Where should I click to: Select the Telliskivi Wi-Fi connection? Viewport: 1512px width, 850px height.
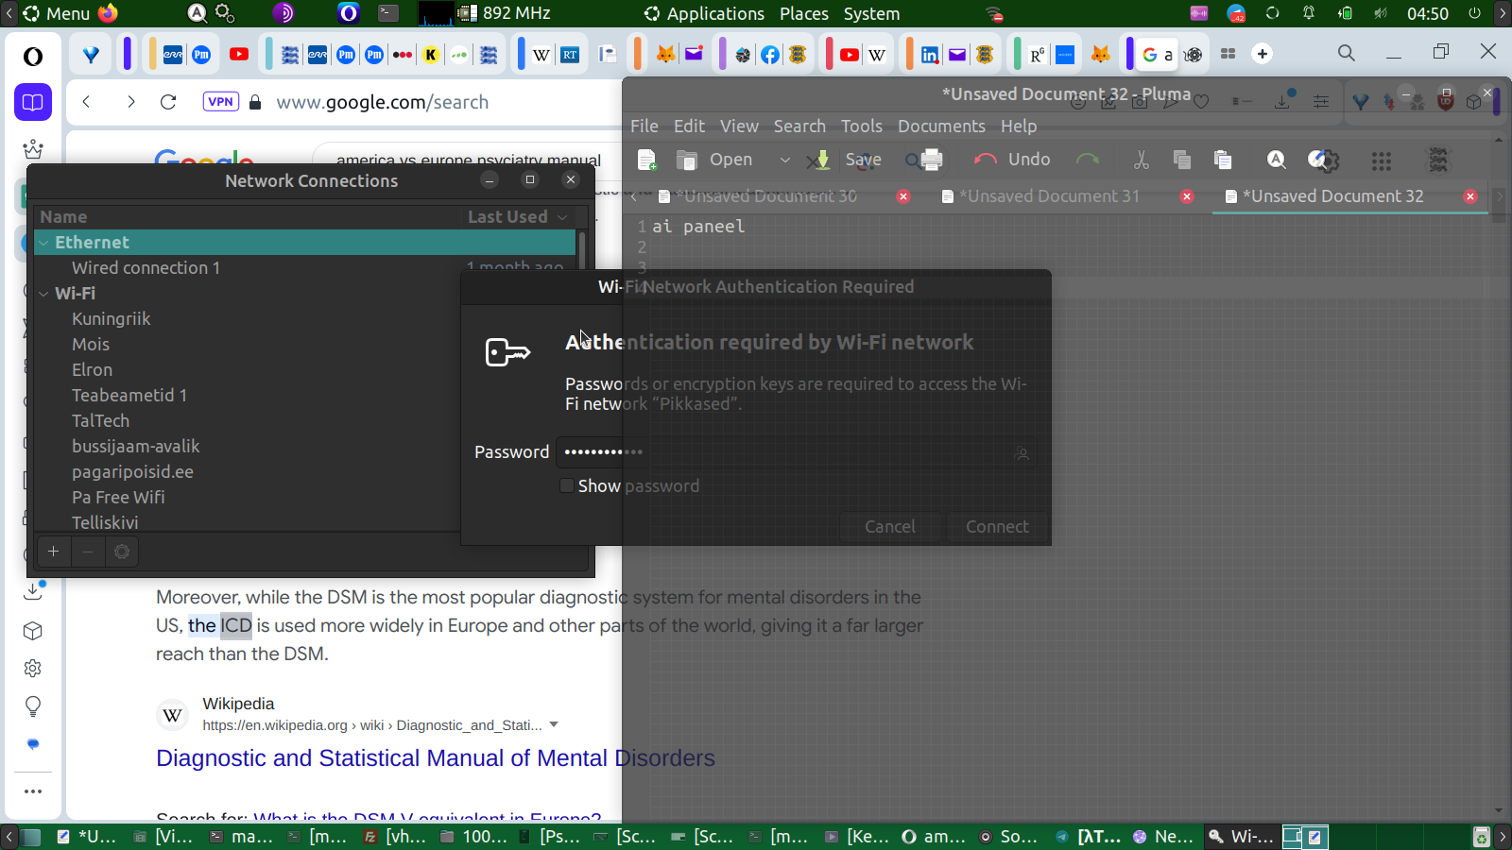coord(105,523)
